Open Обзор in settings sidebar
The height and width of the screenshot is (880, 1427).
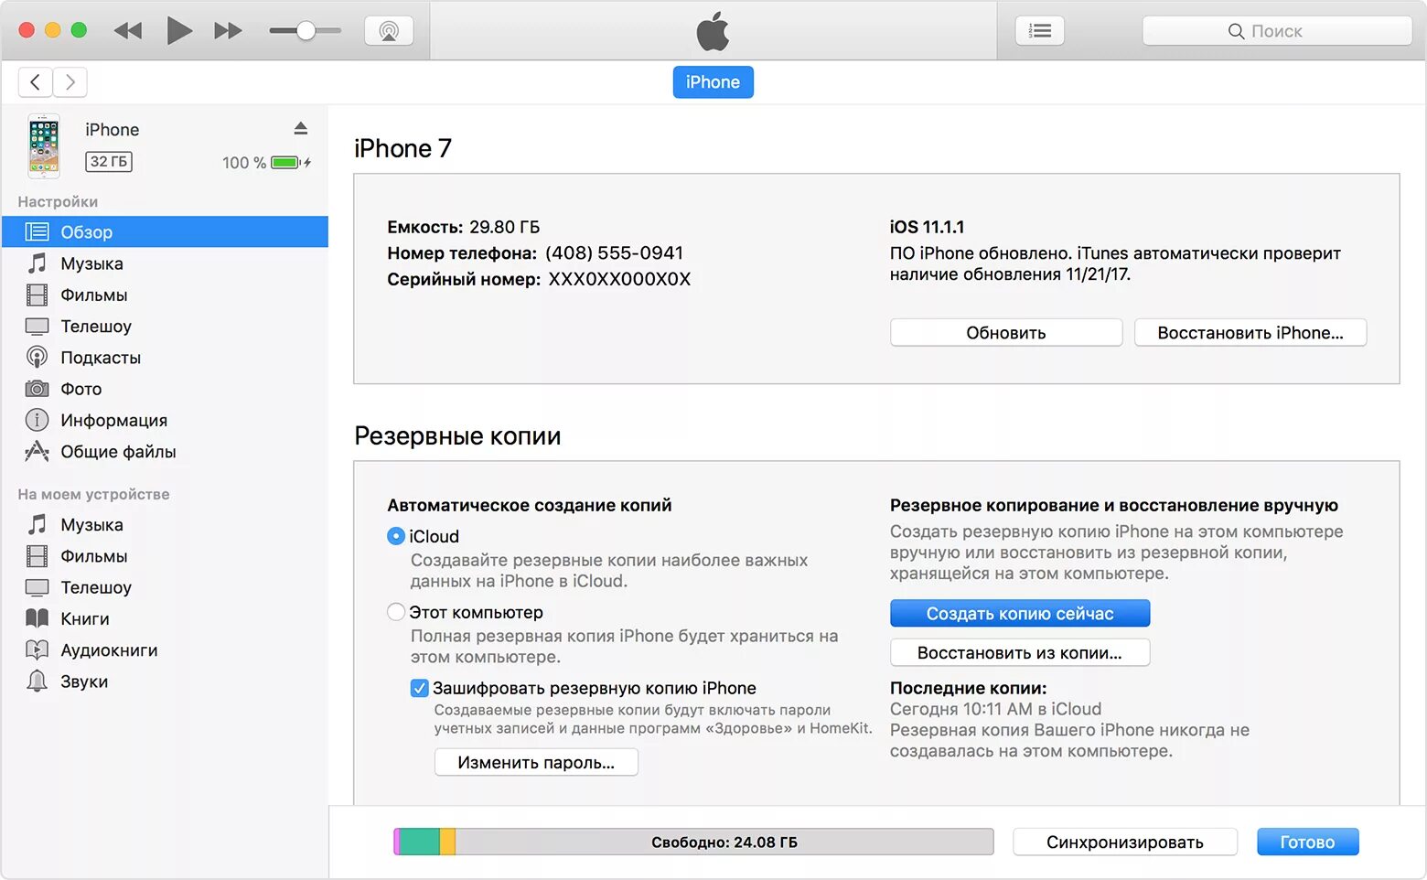[x=165, y=231]
